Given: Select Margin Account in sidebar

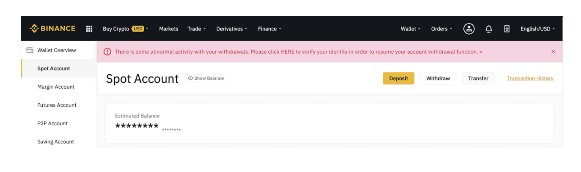Looking at the screenshot, I should [x=56, y=87].
